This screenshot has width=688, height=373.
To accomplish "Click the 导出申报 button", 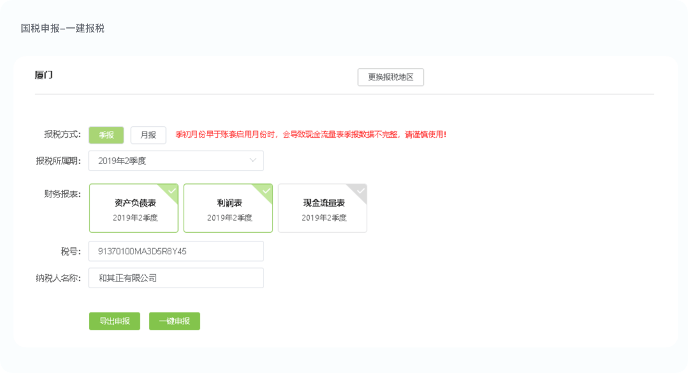I will click(115, 321).
